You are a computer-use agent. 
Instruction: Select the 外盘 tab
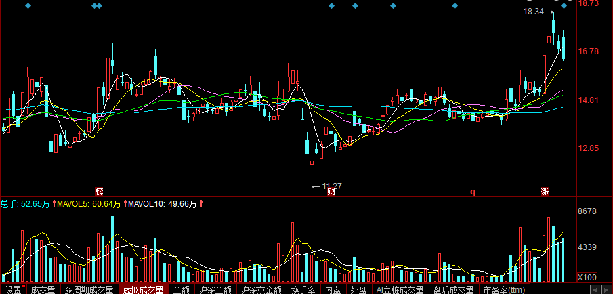click(x=358, y=290)
